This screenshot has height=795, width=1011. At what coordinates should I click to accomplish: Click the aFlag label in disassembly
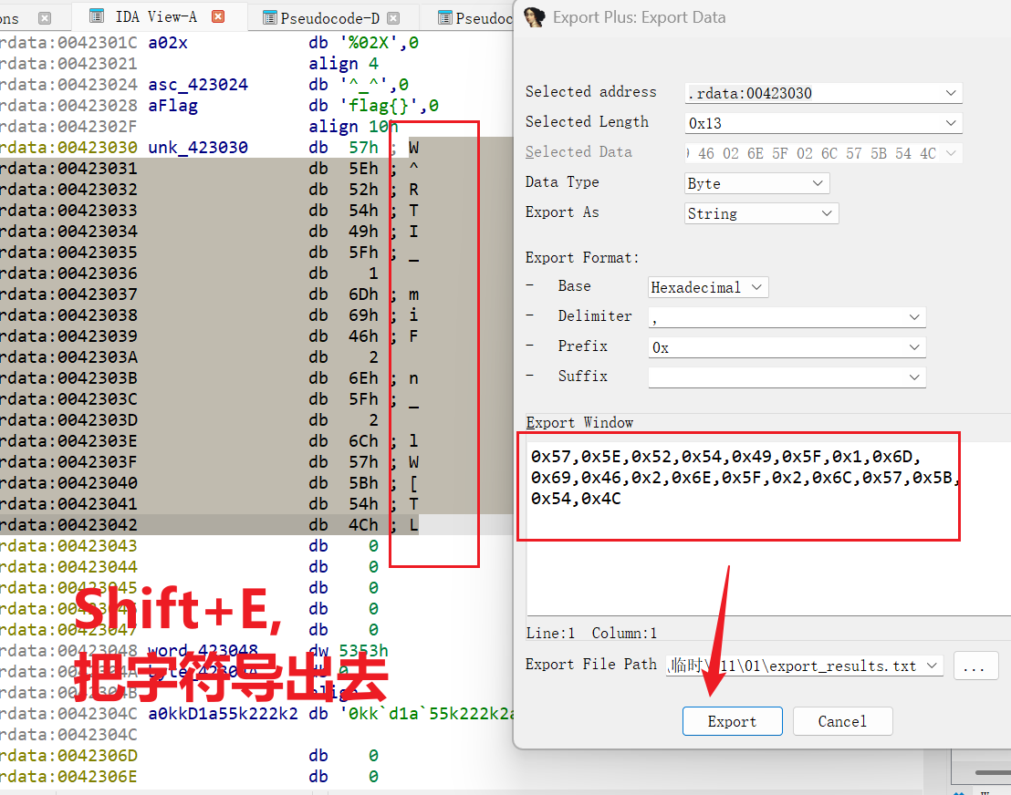point(172,106)
